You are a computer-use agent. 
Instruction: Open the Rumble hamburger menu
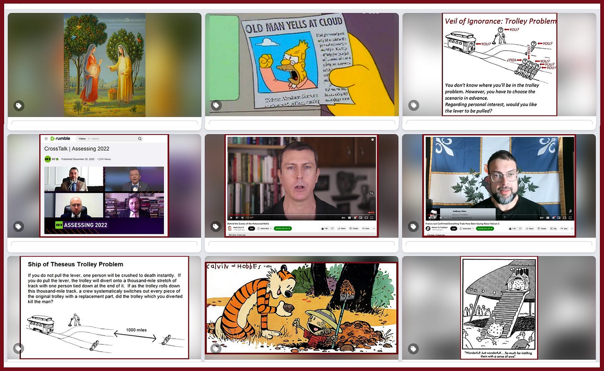tap(46, 139)
